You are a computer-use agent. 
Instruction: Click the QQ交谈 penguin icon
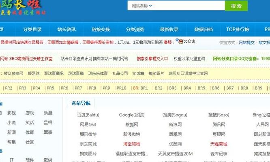(x=180, y=41)
